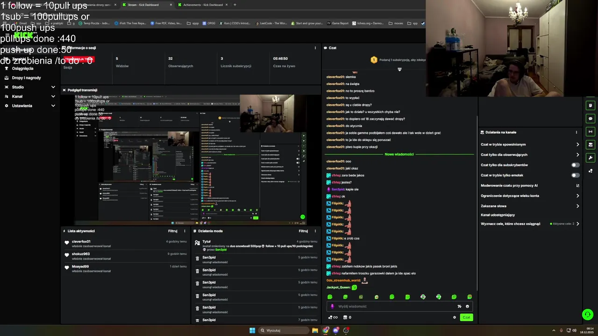Expand the Kanał sidebar section
This screenshot has height=336, width=598.
(30, 96)
